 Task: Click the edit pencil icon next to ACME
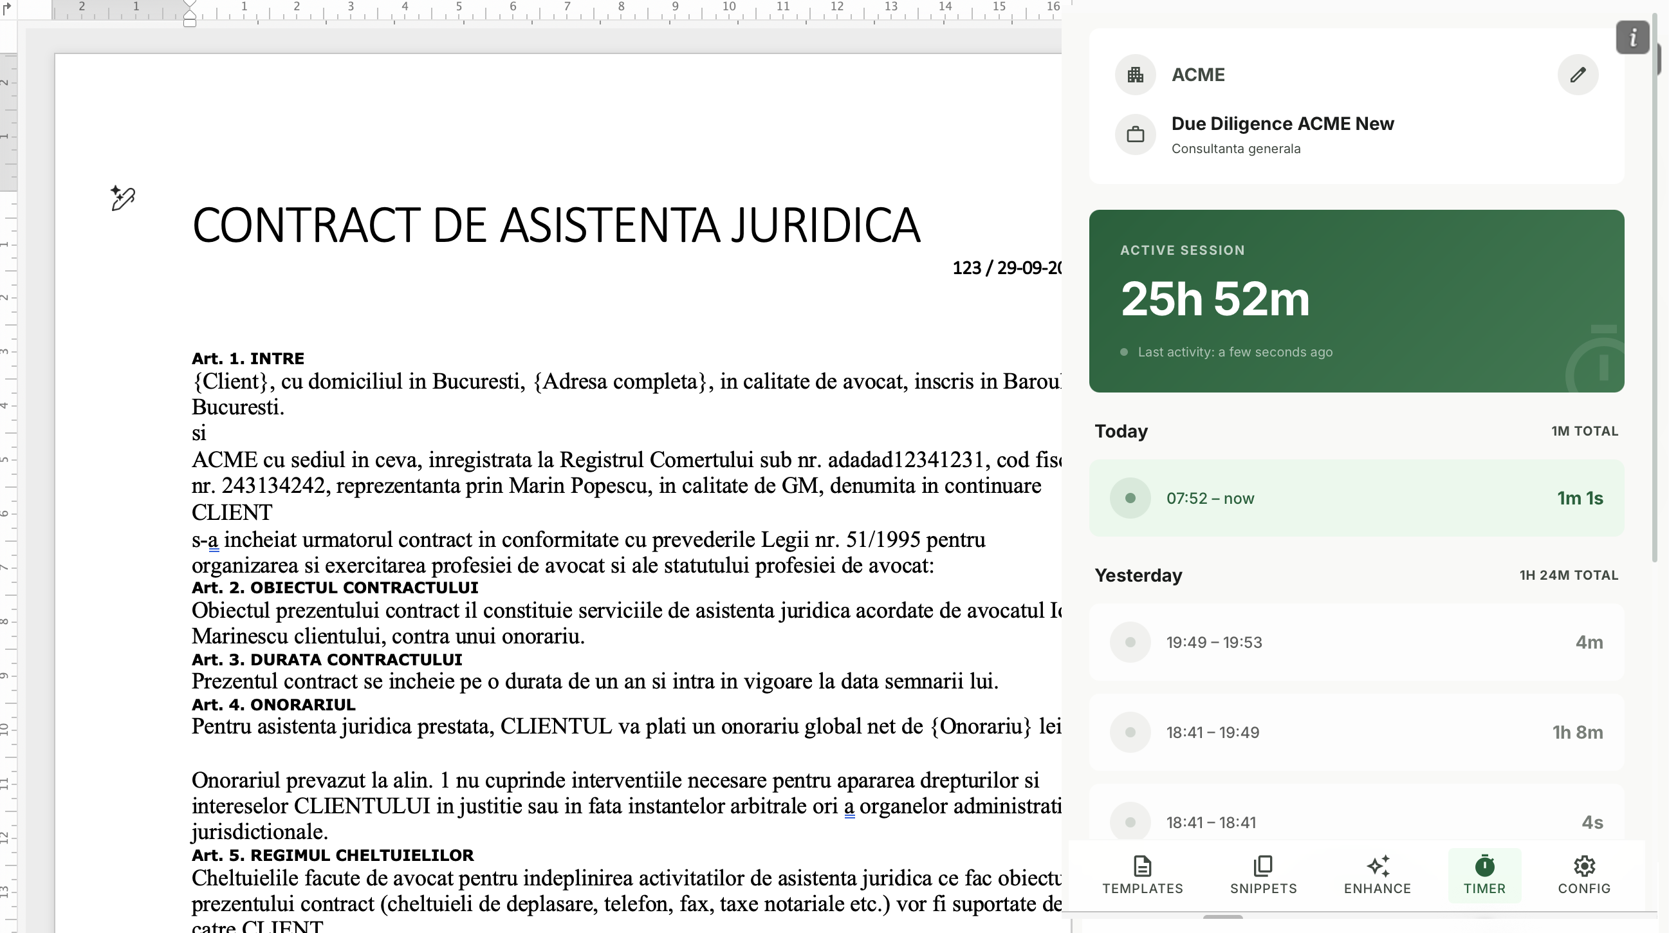click(1578, 75)
